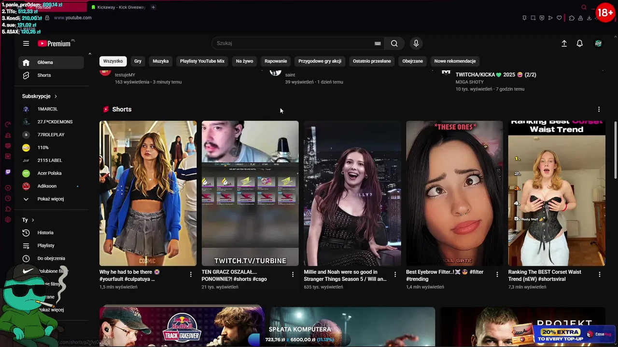Open the Red Bull Track Takeover video thumbnail
Image resolution: width=618 pixels, height=347 pixels.
point(182,326)
